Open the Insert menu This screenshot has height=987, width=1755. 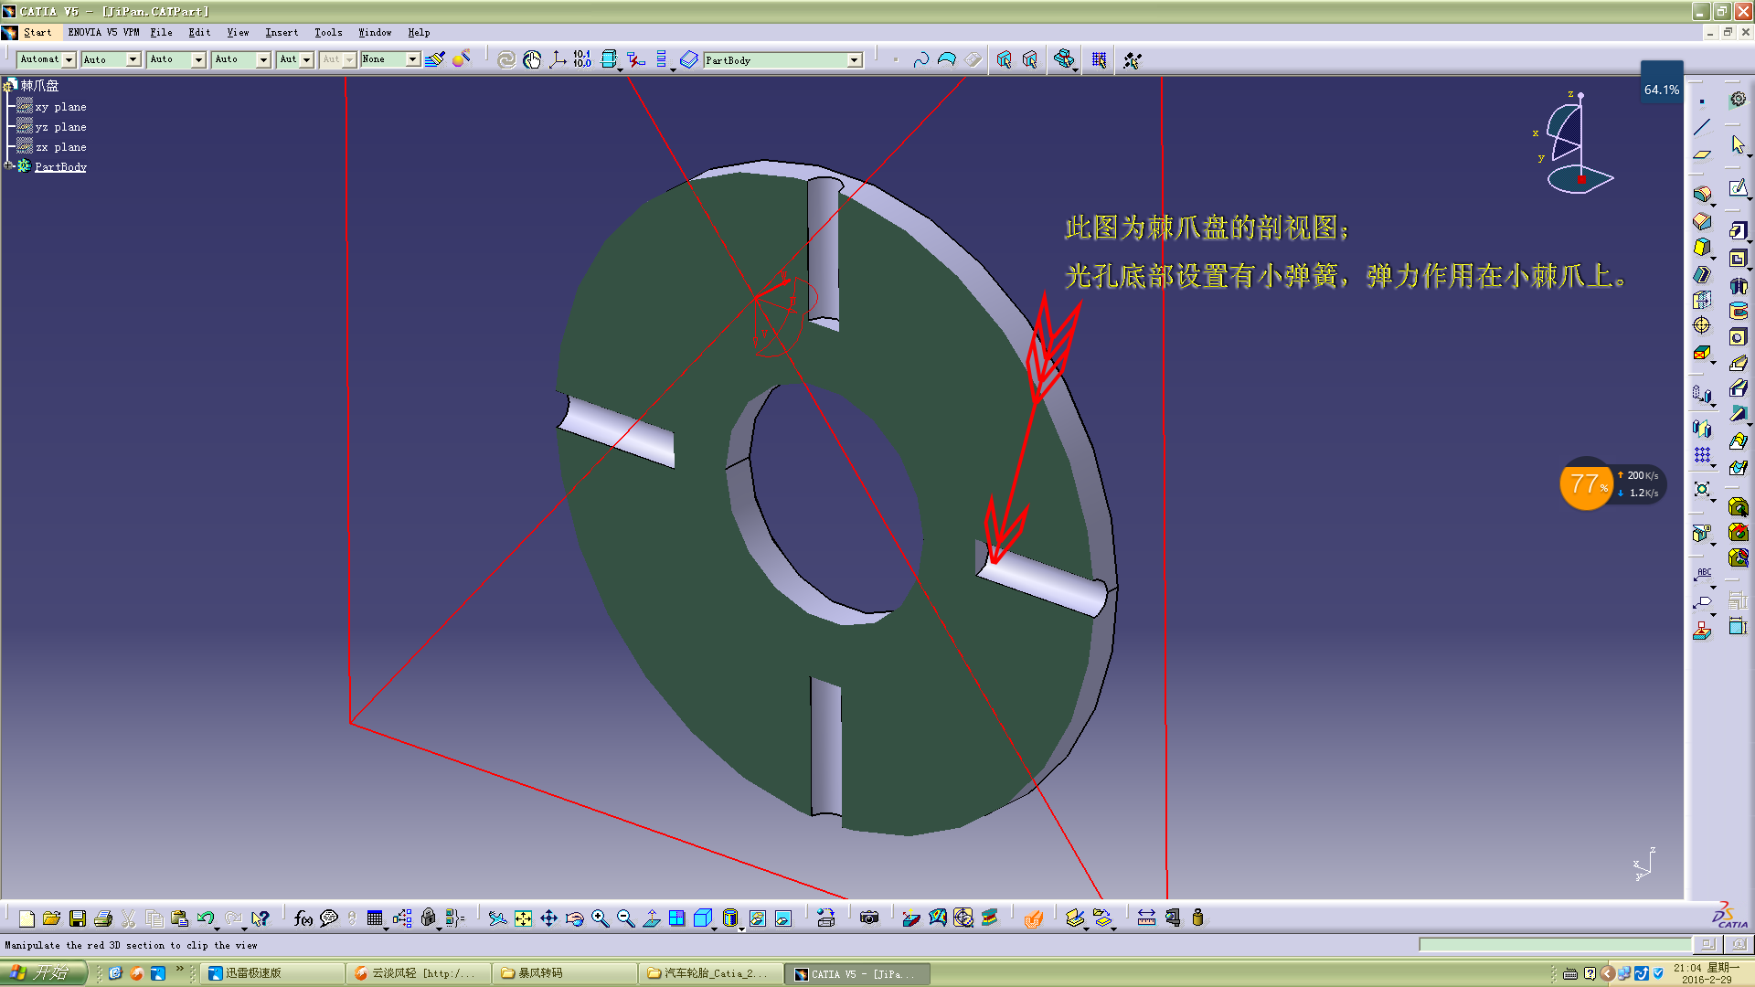click(282, 32)
